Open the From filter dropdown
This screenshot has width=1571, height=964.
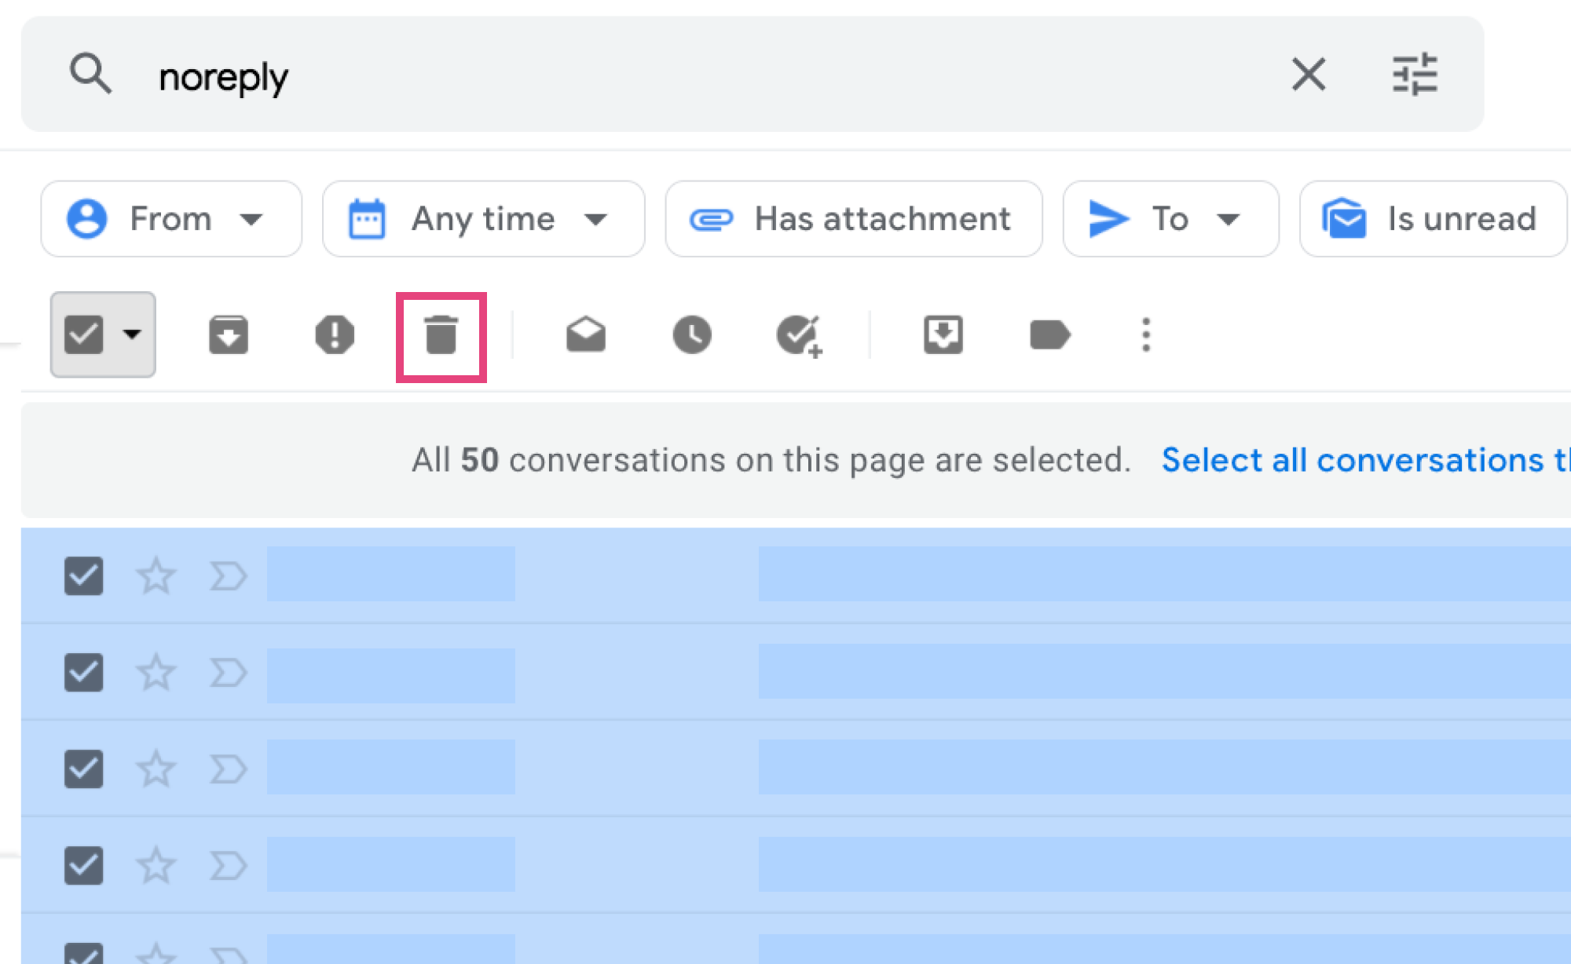click(171, 219)
